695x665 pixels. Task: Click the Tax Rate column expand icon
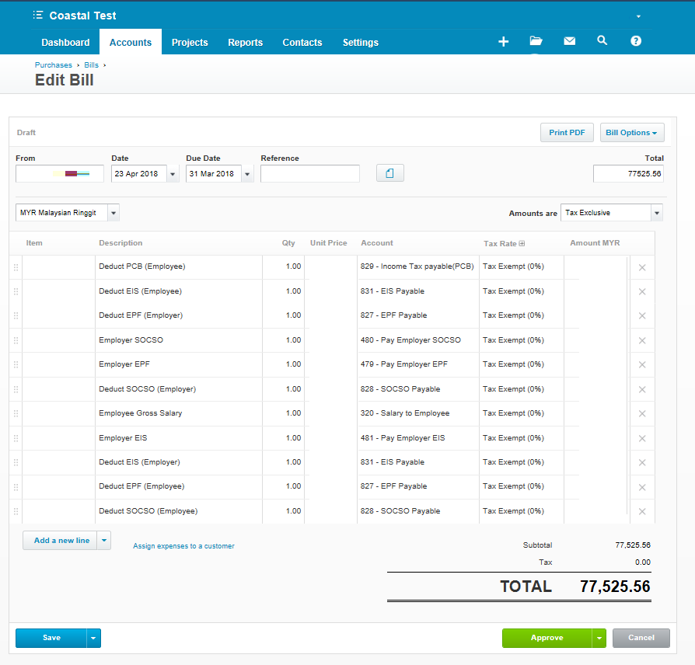click(x=522, y=243)
